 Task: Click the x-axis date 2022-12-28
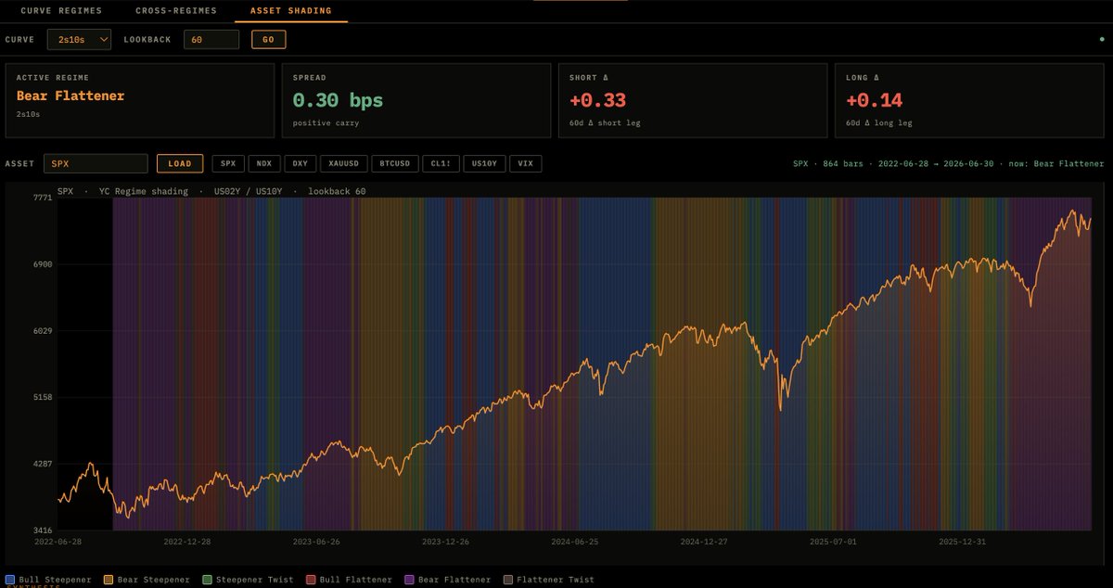click(187, 541)
